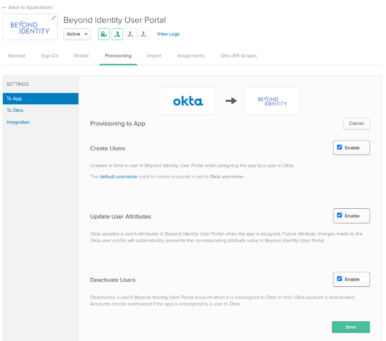
Task: Uncheck Enable for Update User Attributes
Action: pos(340,215)
